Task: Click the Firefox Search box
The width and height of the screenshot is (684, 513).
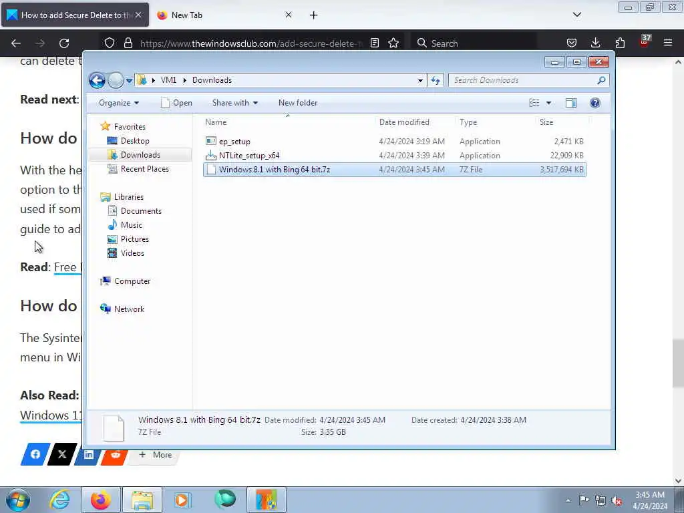Action: point(474,43)
